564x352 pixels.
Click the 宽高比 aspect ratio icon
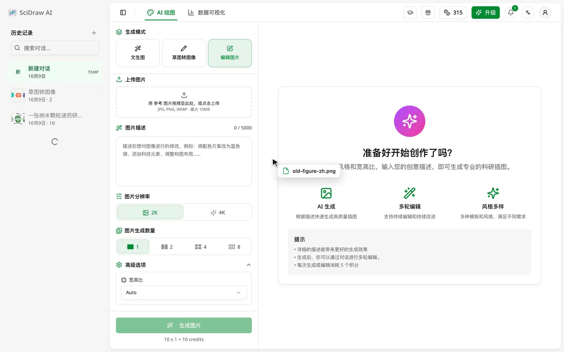coord(124,280)
